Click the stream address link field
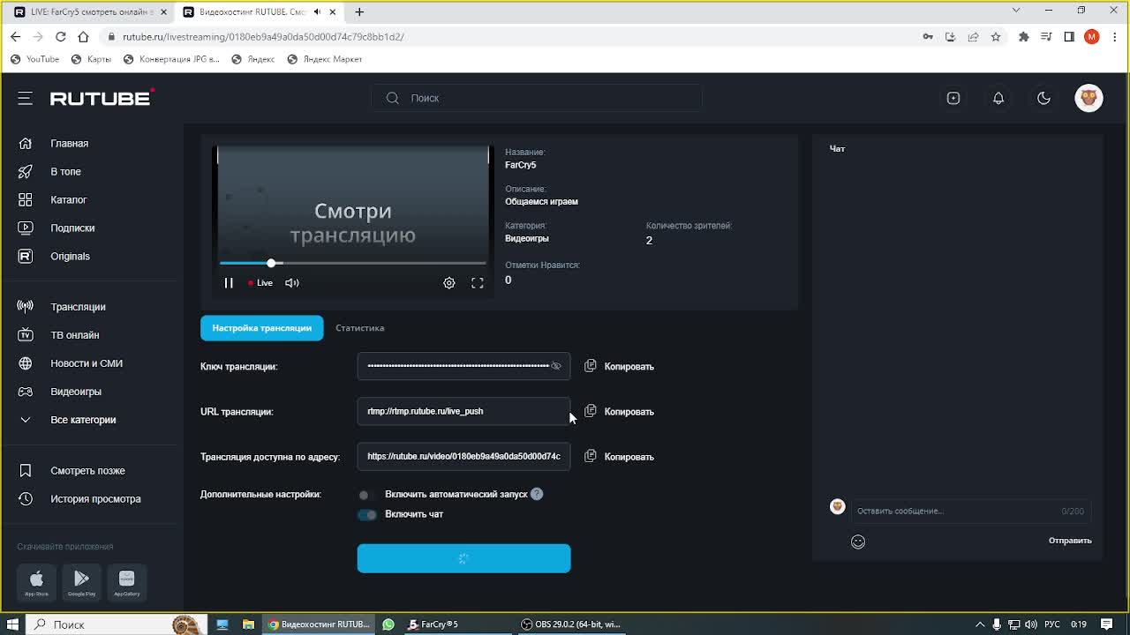 463,457
